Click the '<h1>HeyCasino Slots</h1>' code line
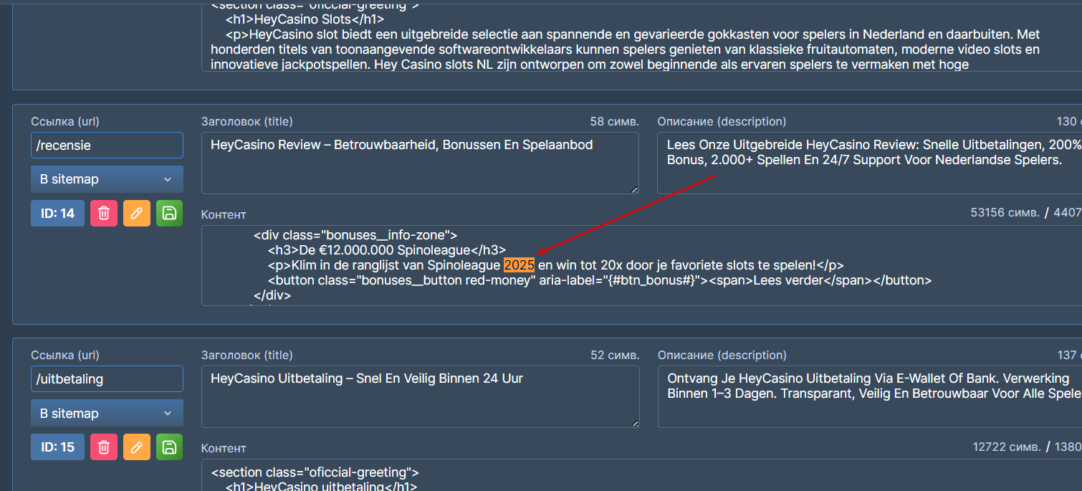 click(305, 19)
